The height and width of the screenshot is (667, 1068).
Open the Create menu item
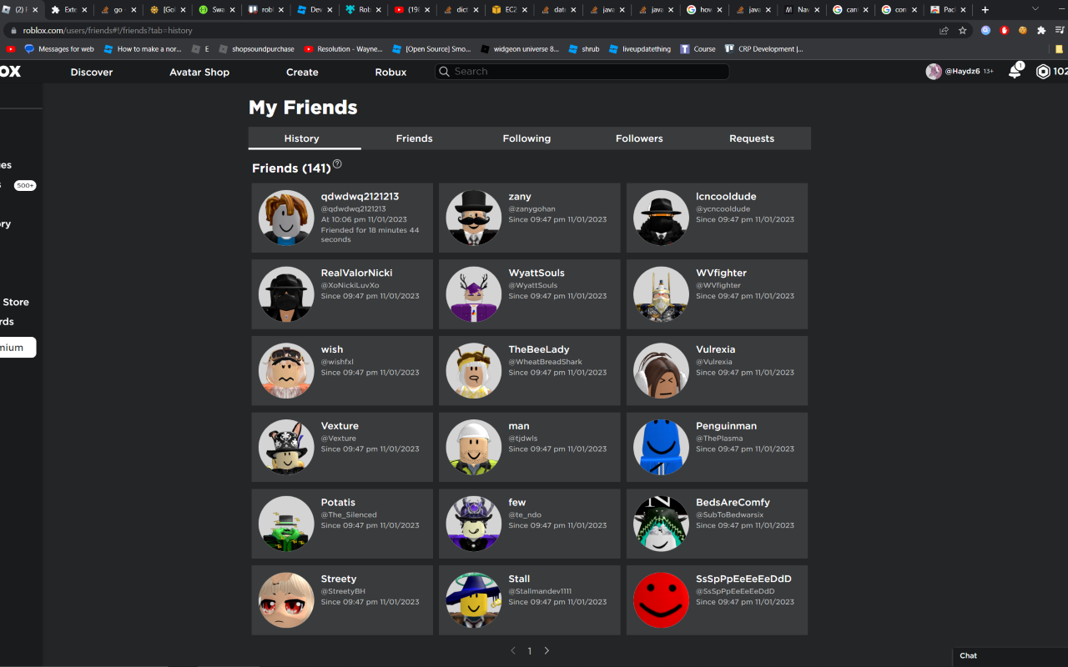click(x=302, y=72)
